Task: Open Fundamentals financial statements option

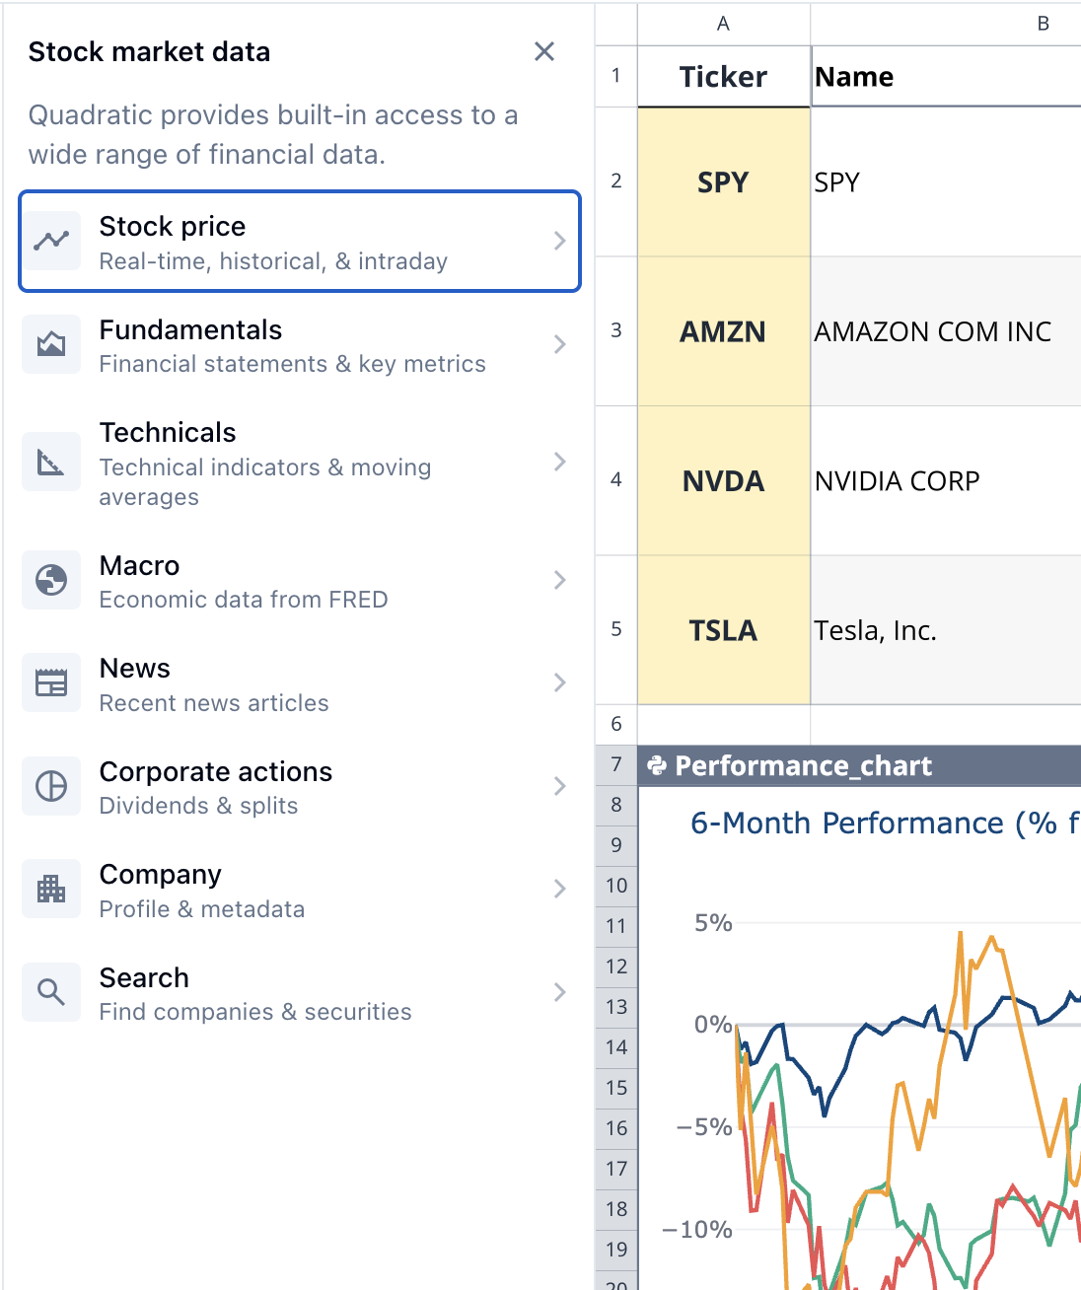Action: coord(300,345)
